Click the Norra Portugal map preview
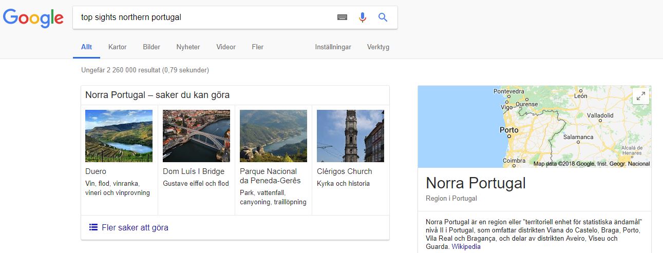Screen dimensions: 663x253 coord(535,127)
